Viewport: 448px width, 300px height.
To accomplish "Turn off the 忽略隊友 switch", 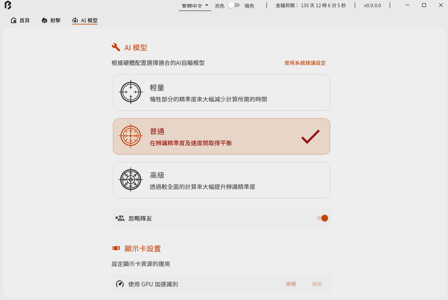I will [322, 218].
